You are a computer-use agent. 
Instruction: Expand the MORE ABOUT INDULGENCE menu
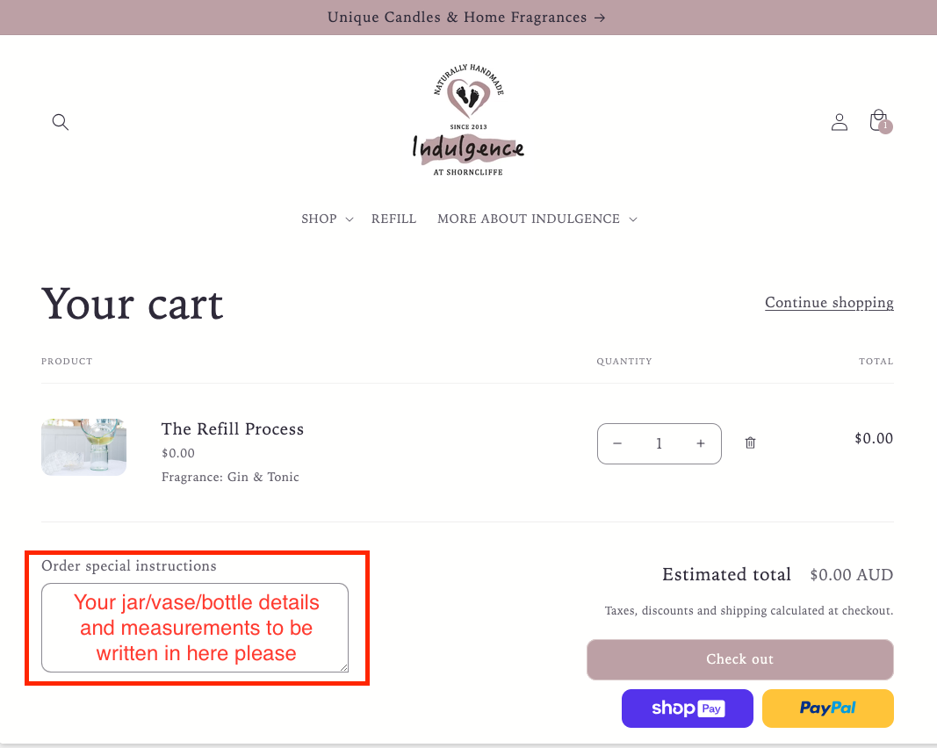537,219
